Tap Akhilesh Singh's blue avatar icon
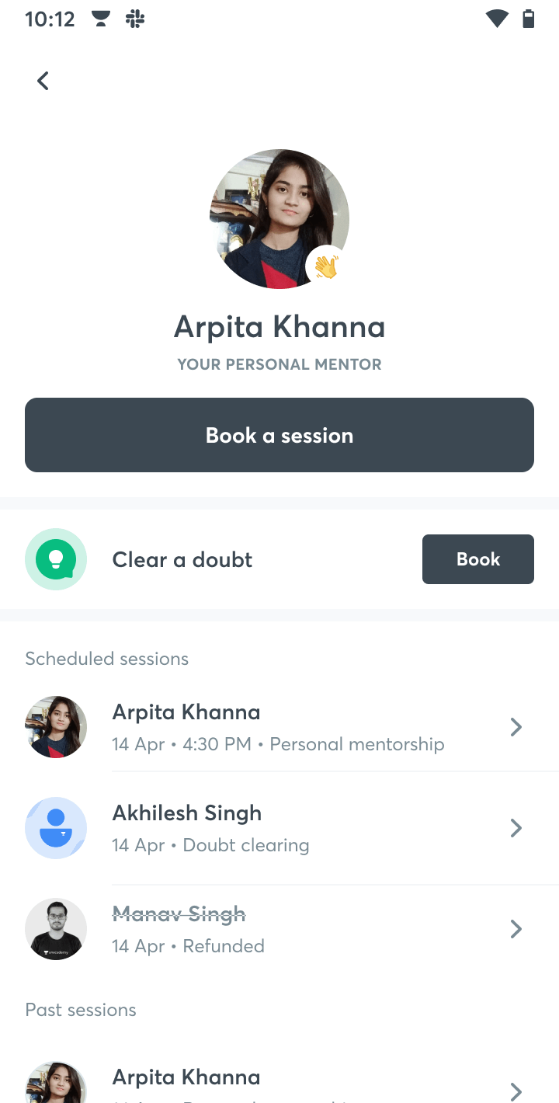Viewport: 559px width, 1103px height. click(56, 828)
